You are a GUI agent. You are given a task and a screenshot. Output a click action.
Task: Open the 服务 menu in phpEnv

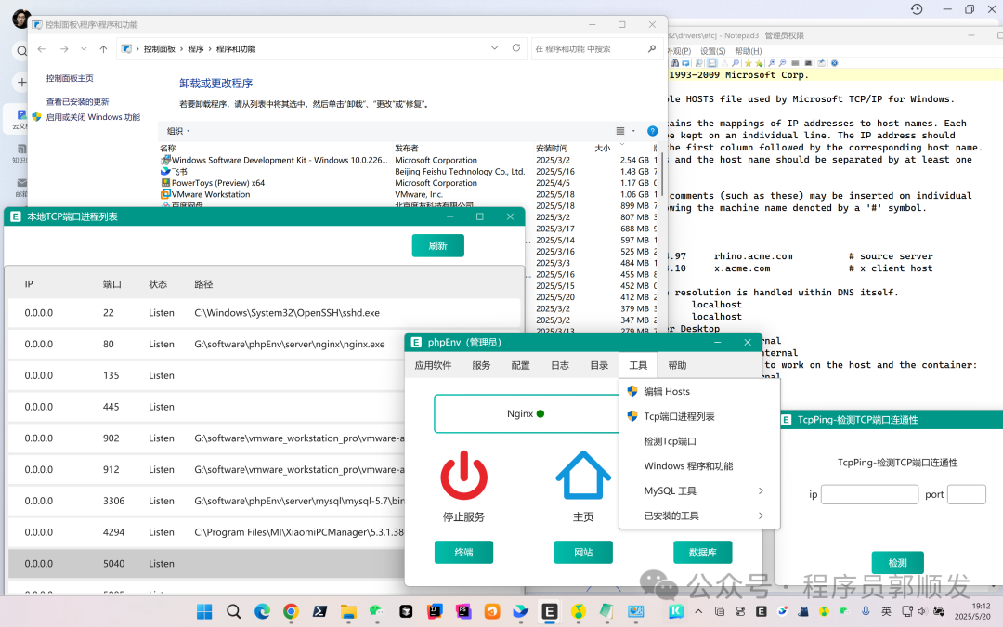coord(481,365)
